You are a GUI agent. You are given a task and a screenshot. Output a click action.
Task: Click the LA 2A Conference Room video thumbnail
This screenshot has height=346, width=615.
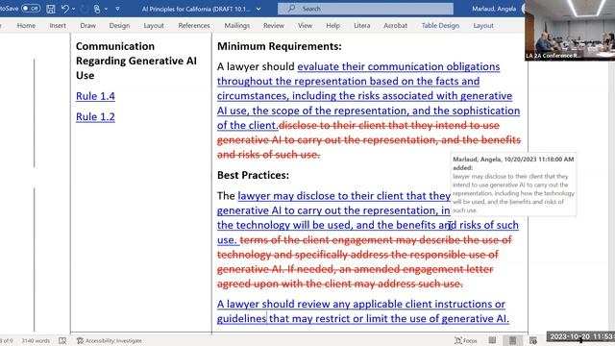570,30
